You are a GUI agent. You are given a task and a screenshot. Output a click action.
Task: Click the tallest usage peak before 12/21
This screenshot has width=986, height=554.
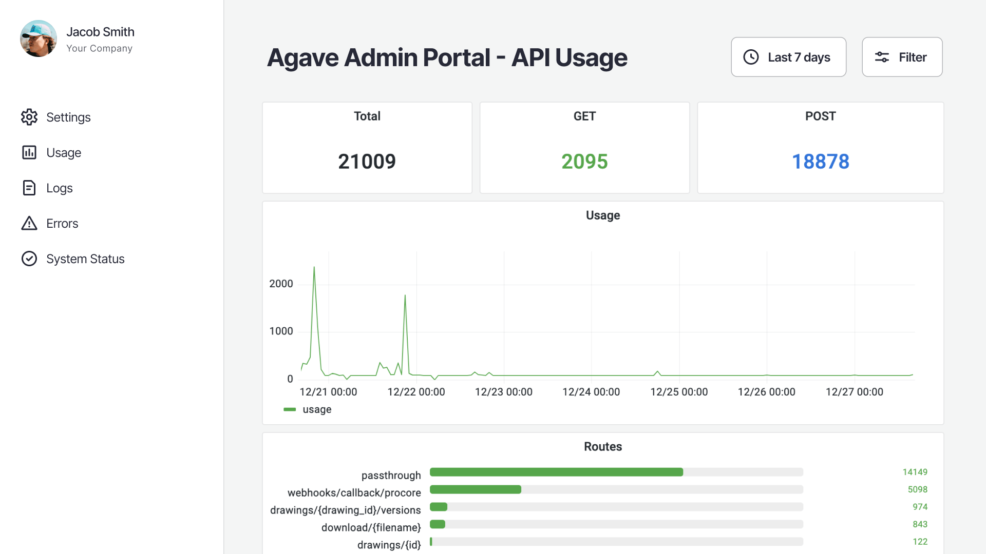coord(314,268)
